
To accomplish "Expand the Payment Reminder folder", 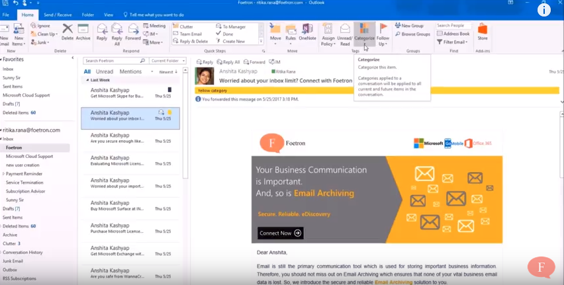I will click(3, 174).
